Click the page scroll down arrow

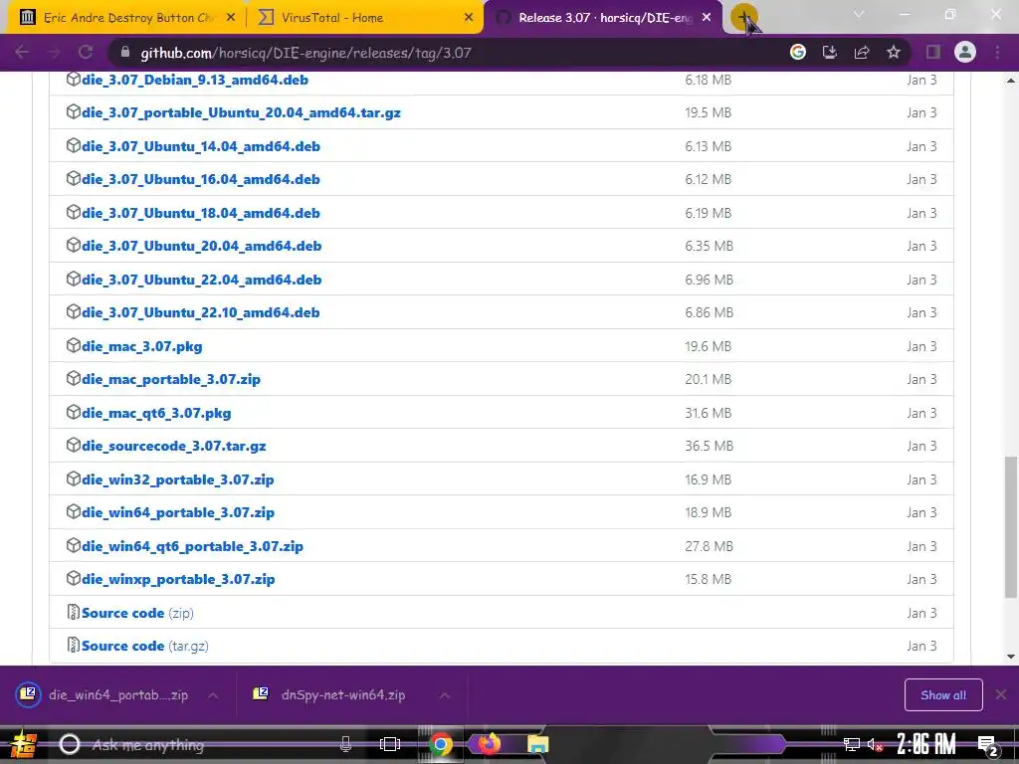click(x=1011, y=657)
